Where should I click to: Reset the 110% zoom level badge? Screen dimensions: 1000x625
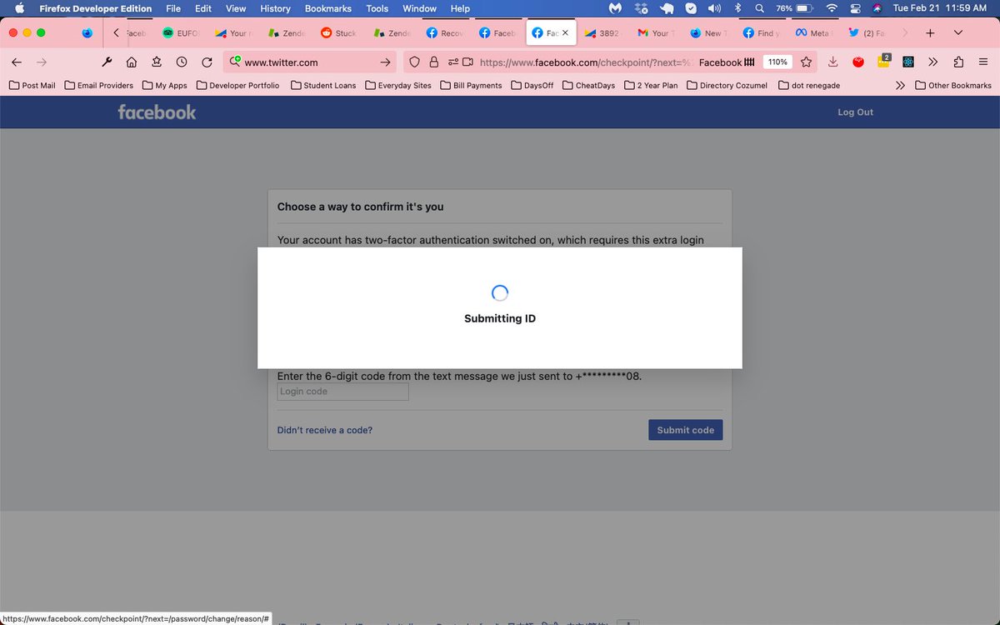point(777,62)
